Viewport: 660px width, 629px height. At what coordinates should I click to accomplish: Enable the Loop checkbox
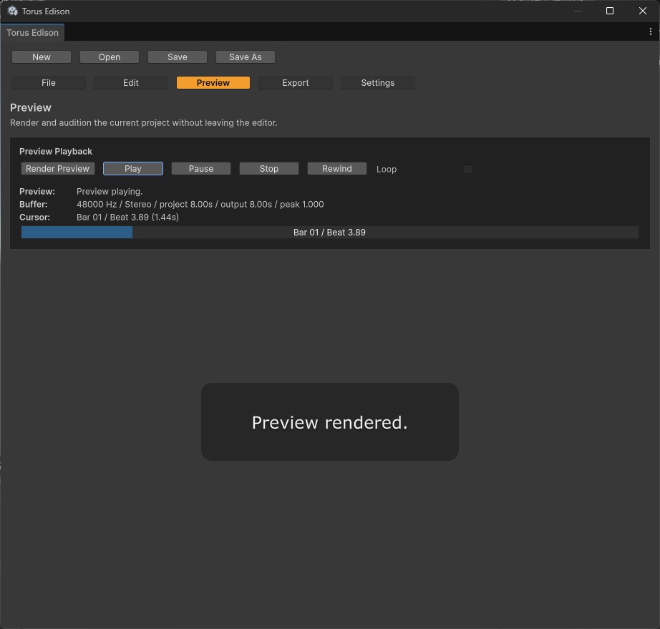click(x=468, y=169)
